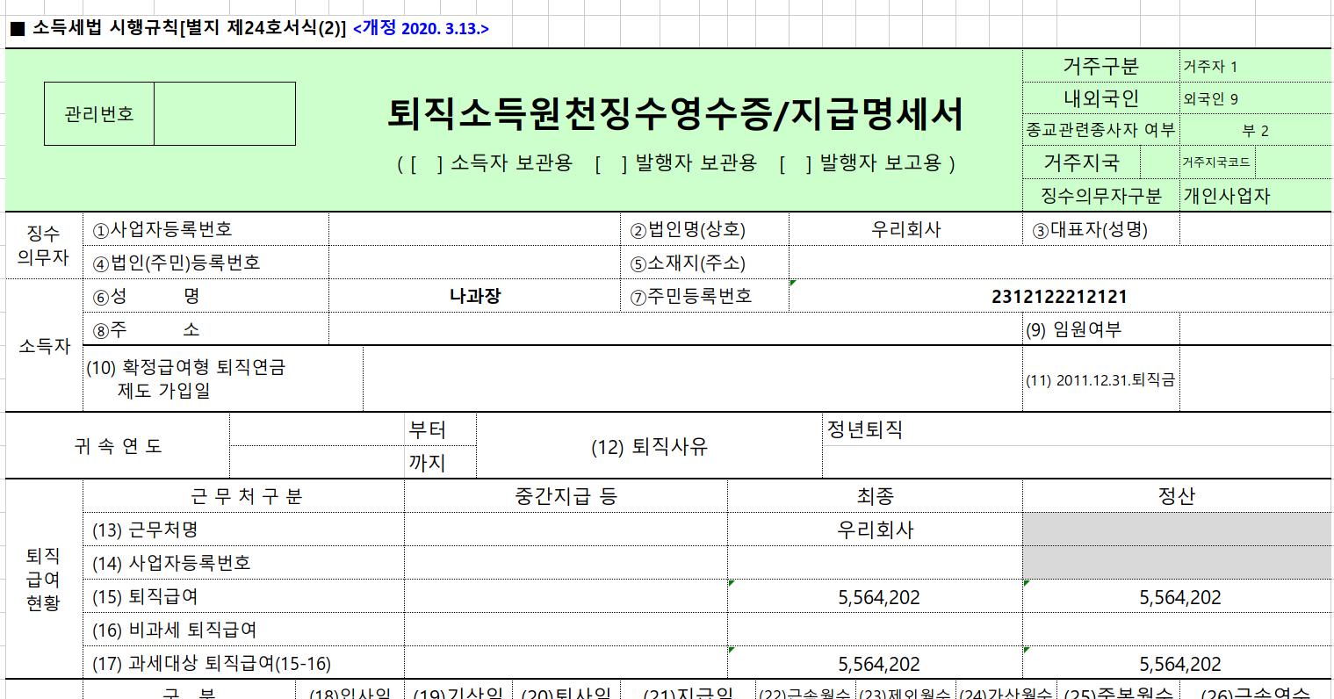Click the 최종 퇴직급여 amount 5,564,202
1334x699 pixels.
[x=878, y=596]
